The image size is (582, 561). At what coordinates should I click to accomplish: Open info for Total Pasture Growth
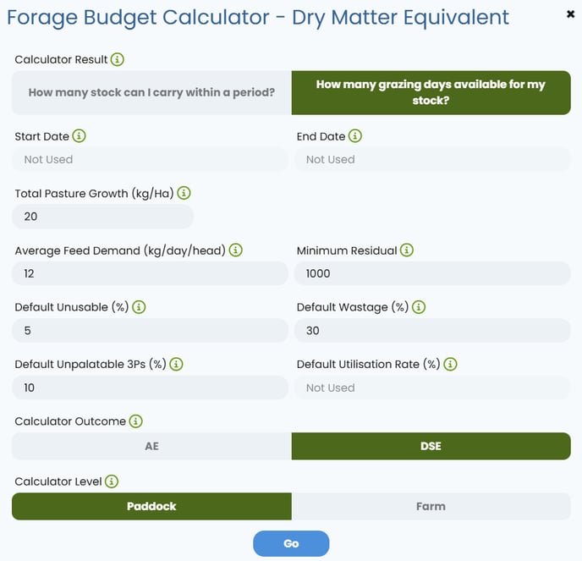point(184,193)
